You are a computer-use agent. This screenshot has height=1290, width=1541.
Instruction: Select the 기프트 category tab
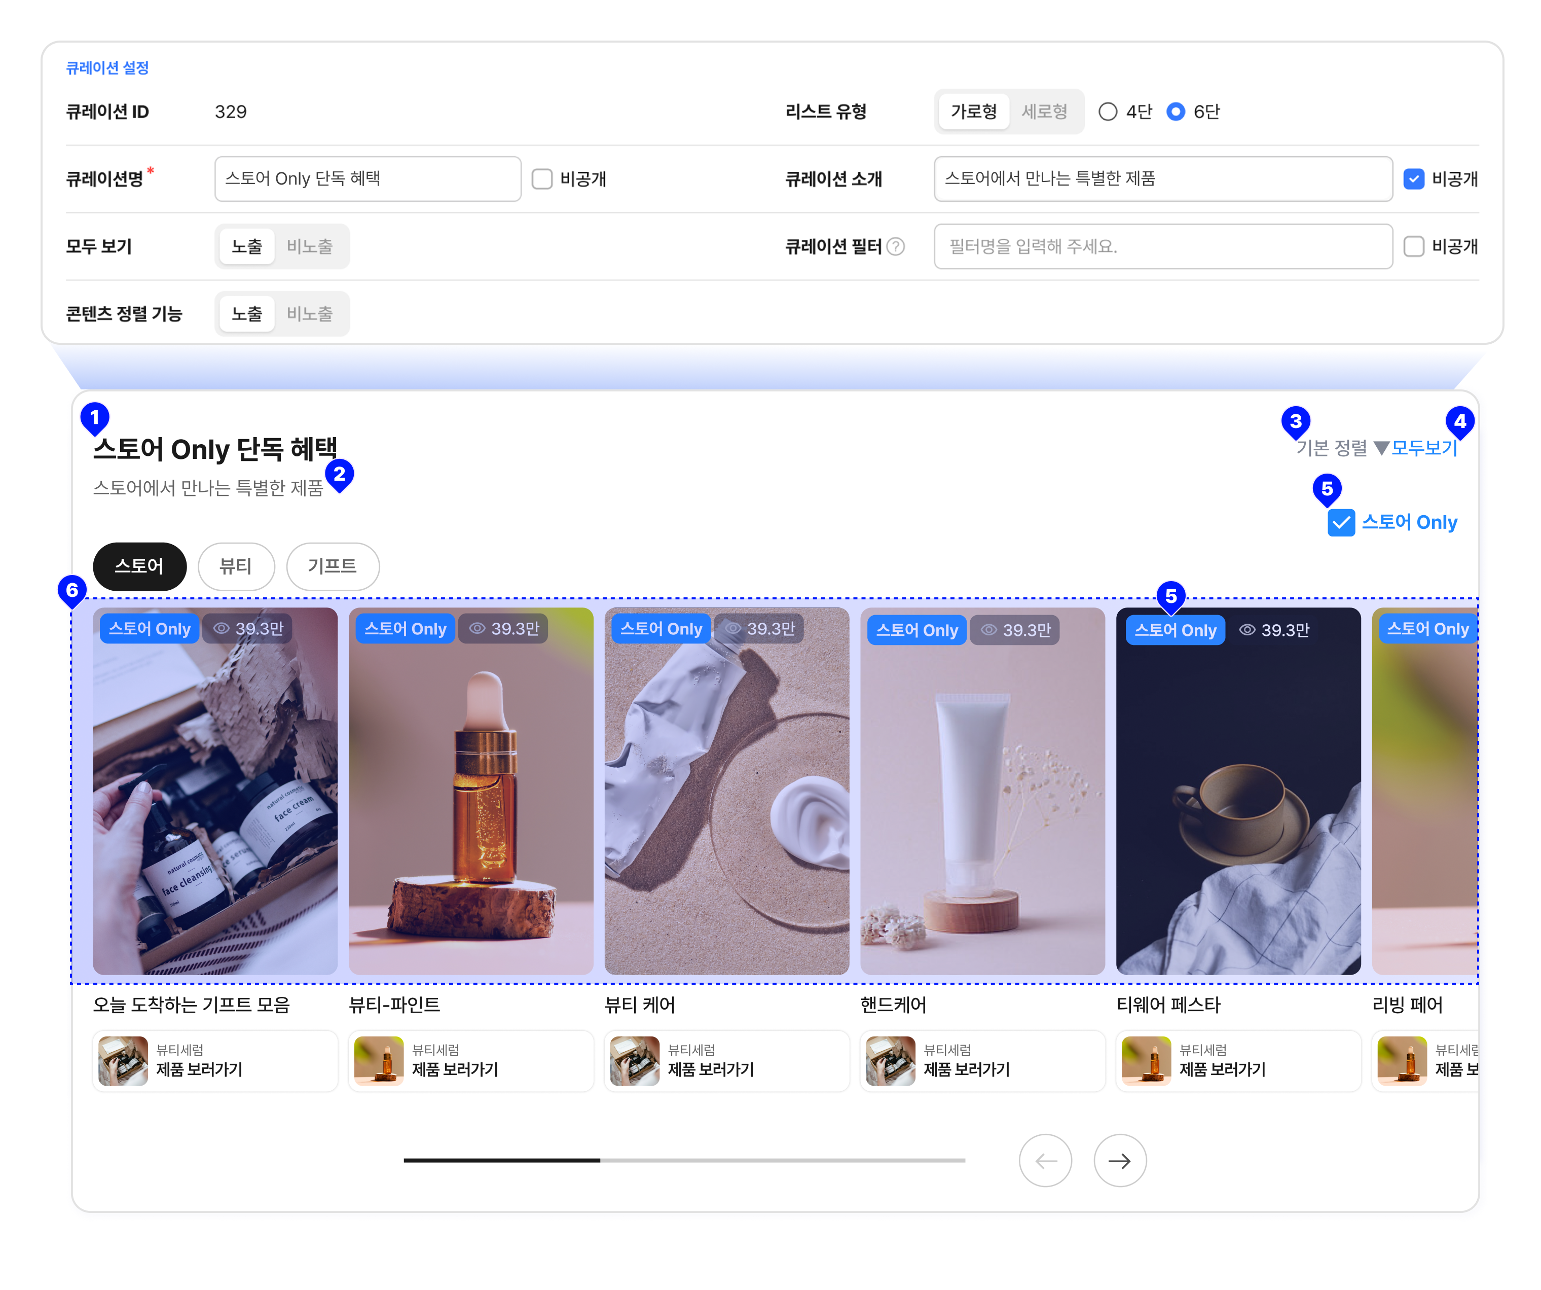pyautogui.click(x=333, y=566)
